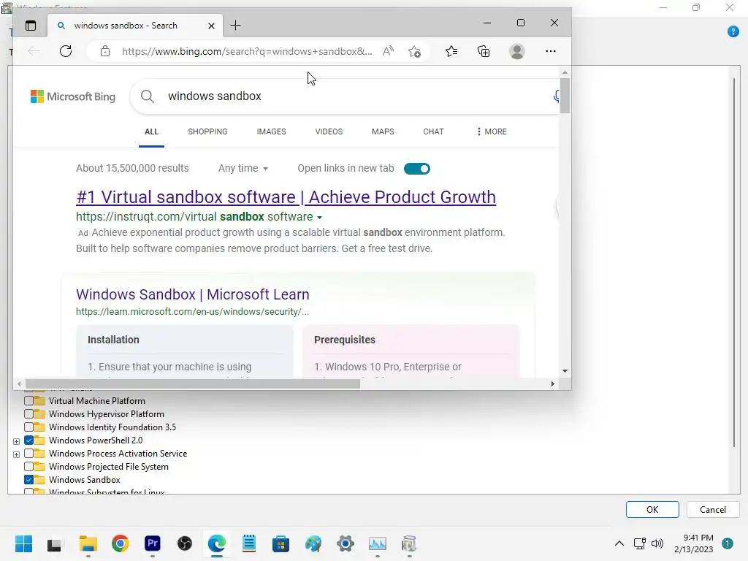
Task: Launch Google Chrome from the taskbar
Action: [121, 543]
